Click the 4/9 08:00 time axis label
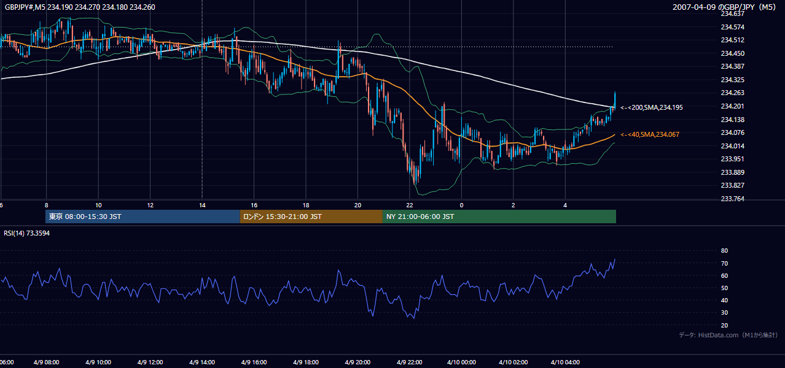 [46, 362]
